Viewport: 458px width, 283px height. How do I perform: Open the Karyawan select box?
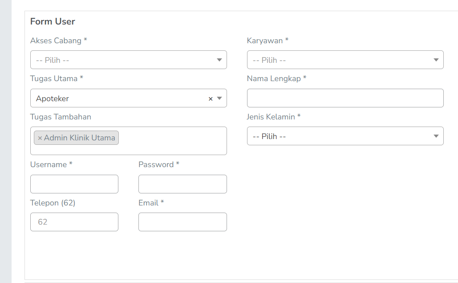[338, 60]
